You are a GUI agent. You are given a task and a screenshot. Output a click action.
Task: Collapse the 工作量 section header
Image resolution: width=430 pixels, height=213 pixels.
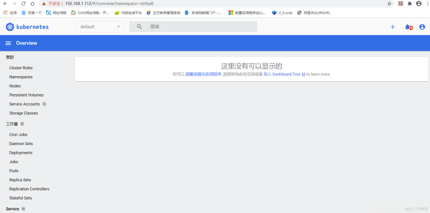[12, 124]
